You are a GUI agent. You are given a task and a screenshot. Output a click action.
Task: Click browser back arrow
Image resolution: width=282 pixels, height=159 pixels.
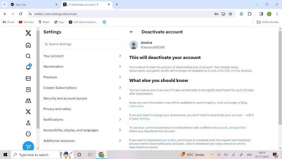tap(5, 14)
